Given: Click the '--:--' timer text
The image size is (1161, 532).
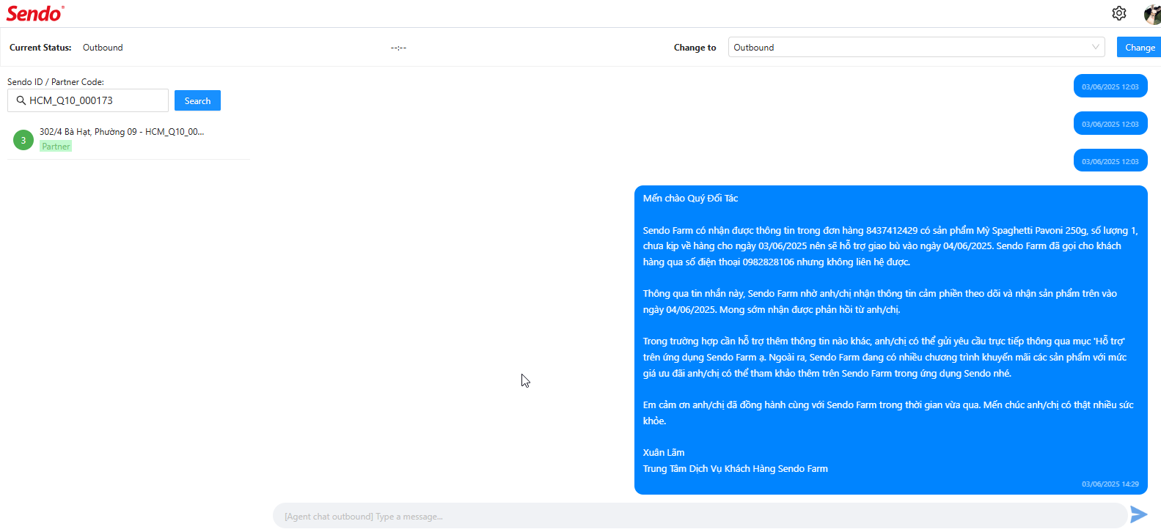Looking at the screenshot, I should tap(398, 48).
